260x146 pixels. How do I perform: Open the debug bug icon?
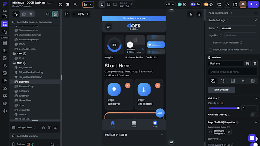tap(211, 4)
